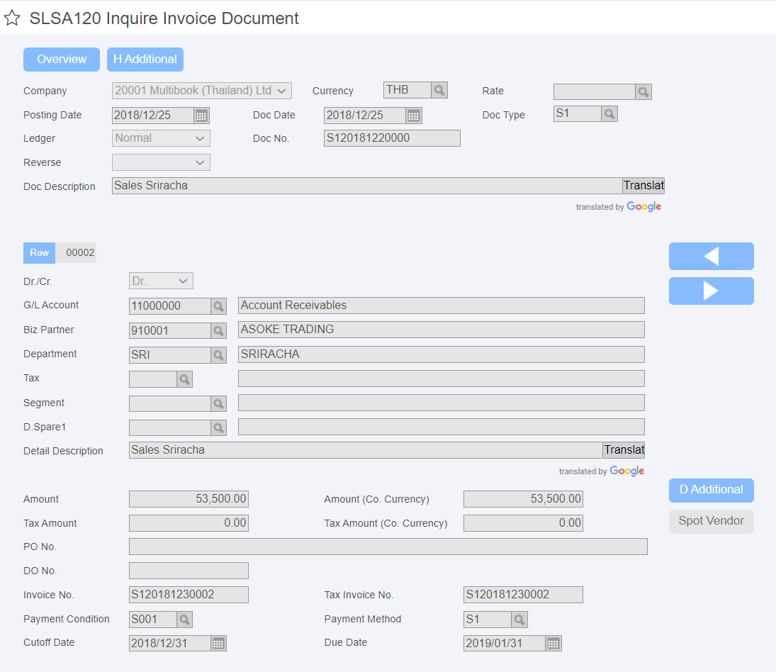
Task: Open Posting Date calendar picker
Action: [201, 116]
